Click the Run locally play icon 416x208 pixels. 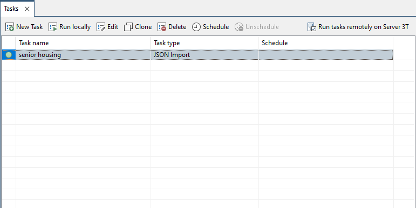(x=53, y=27)
